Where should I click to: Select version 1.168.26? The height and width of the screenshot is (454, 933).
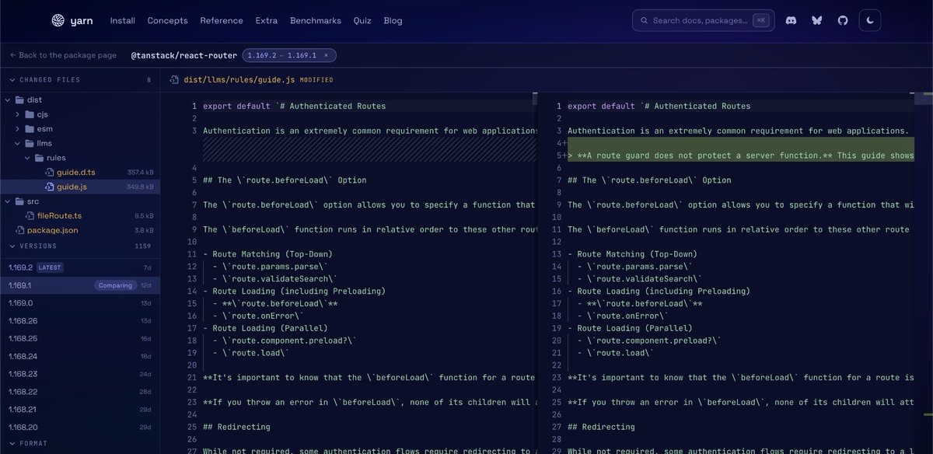coord(80,321)
